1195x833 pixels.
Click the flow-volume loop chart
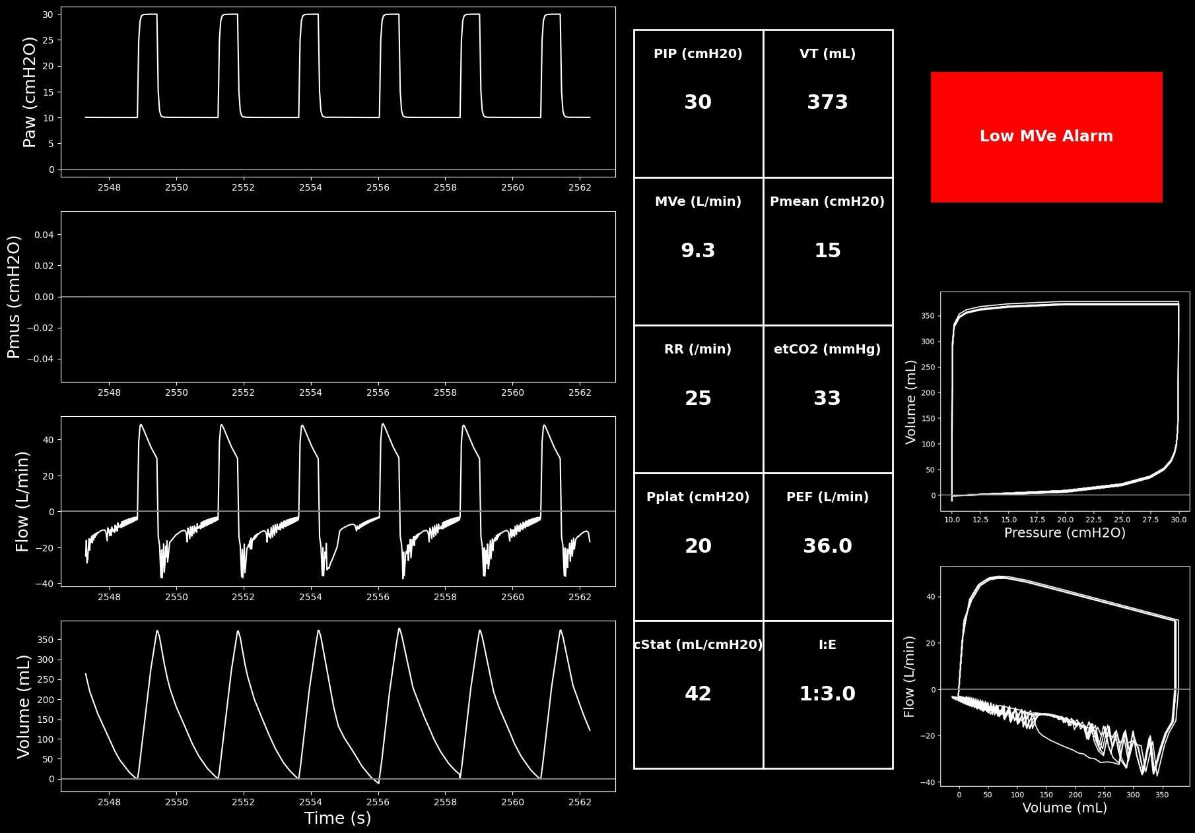(x=1065, y=676)
